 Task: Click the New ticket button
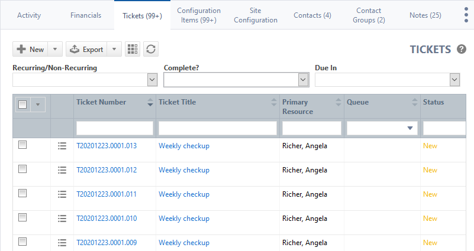tap(30, 50)
